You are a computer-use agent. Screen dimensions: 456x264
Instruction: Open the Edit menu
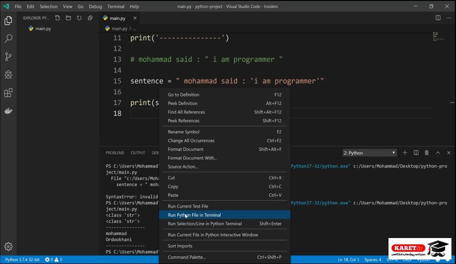click(31, 6)
